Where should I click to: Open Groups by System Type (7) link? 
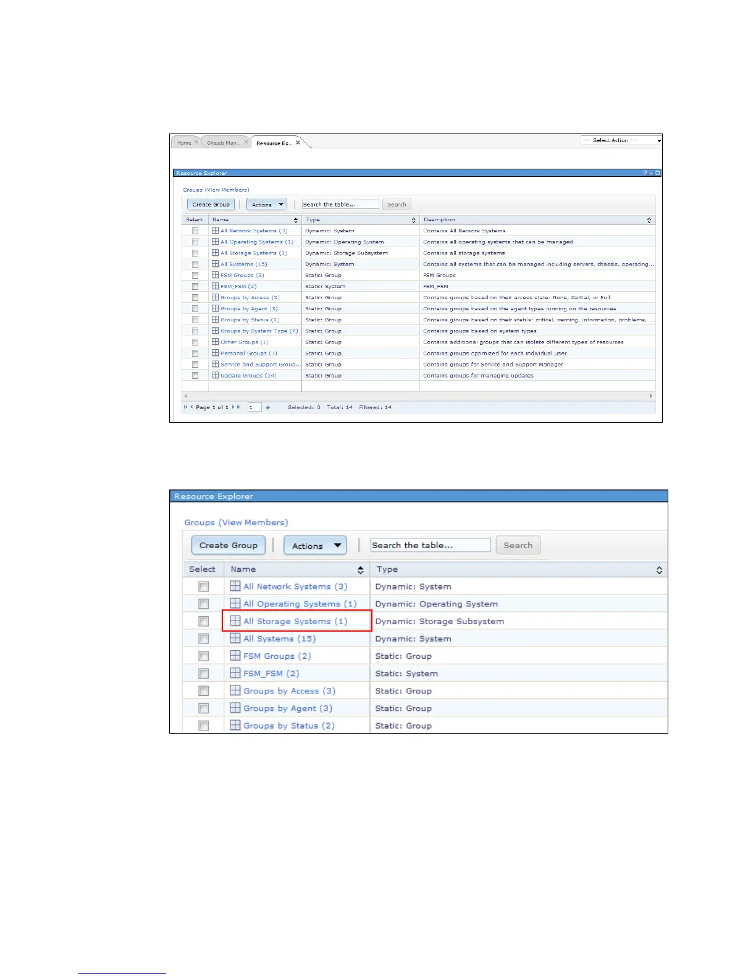tap(259, 331)
